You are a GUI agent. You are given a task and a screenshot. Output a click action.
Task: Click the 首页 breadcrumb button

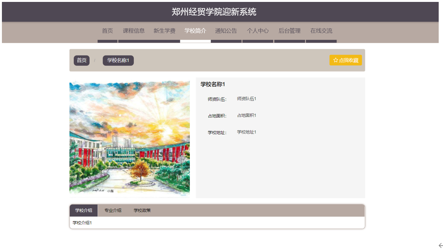coord(82,60)
